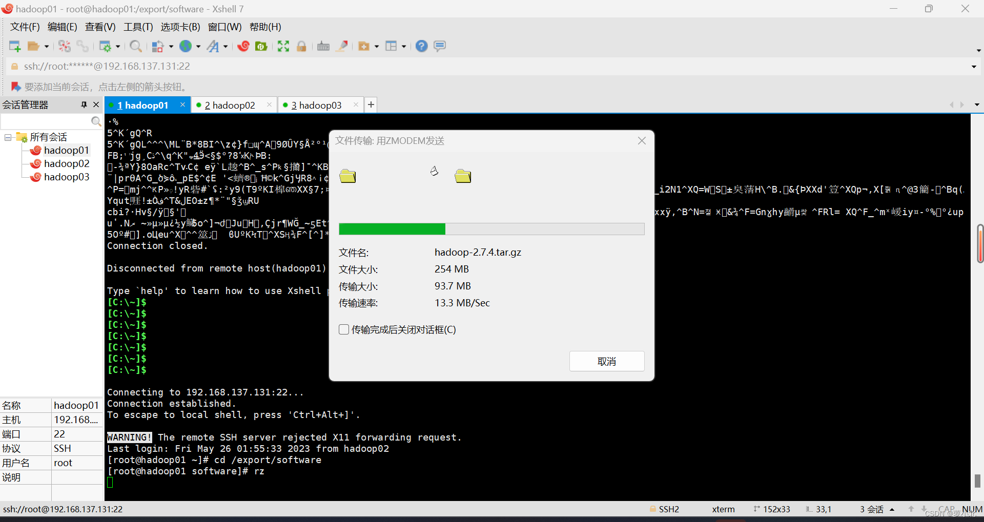This screenshot has height=522, width=984.
Task: Click the globe encoding icon
Action: click(186, 46)
